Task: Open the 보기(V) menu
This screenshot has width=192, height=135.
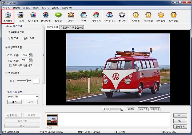Action: (x=26, y=8)
